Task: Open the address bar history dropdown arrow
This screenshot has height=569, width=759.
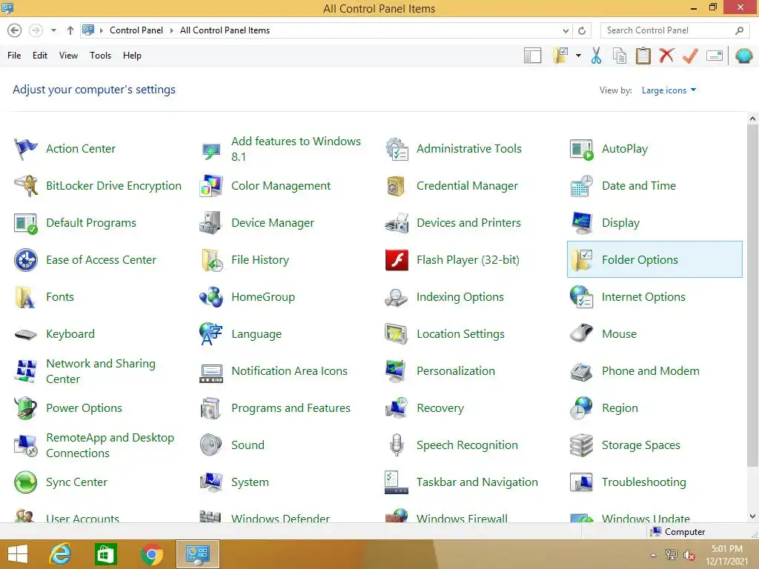Action: point(566,30)
